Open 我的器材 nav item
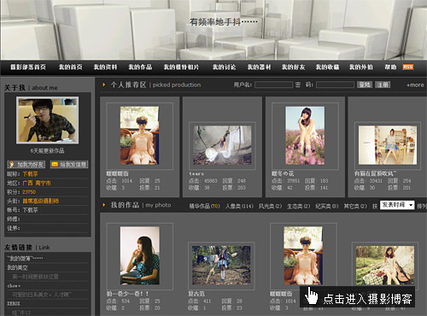This screenshot has width=427, height=316. [259, 67]
